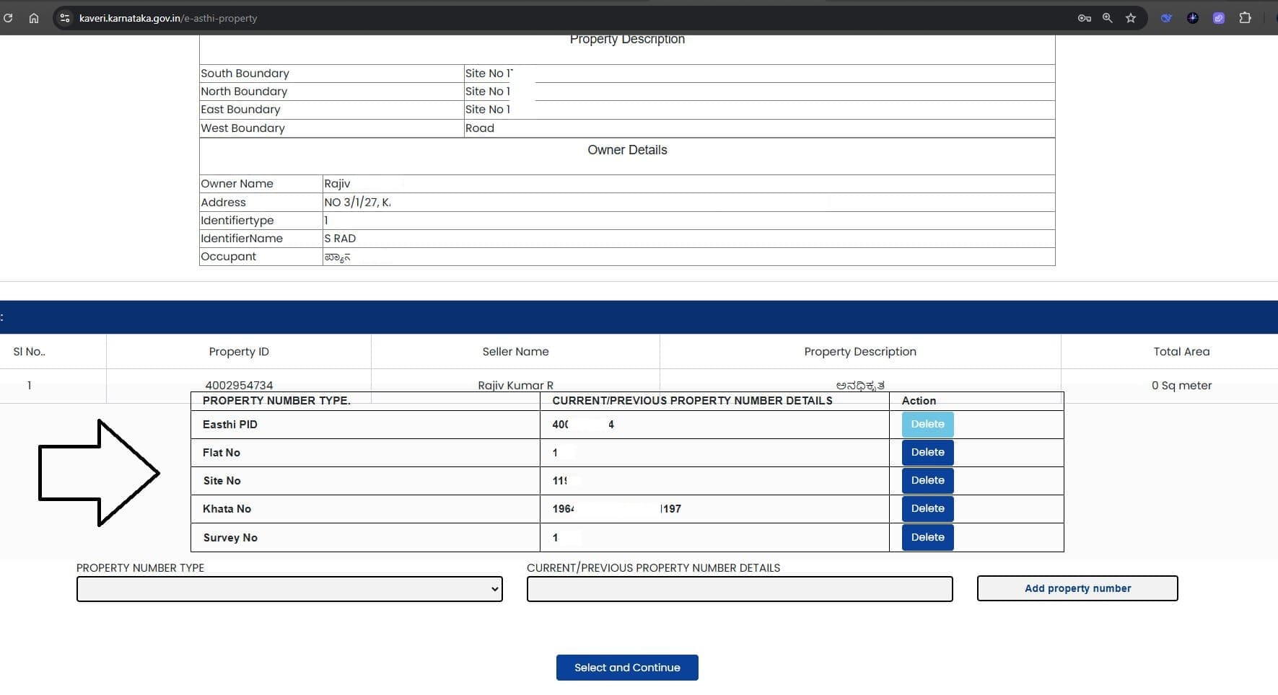The image size is (1278, 695).
Task: Delete the Site No entry
Action: (x=927, y=481)
